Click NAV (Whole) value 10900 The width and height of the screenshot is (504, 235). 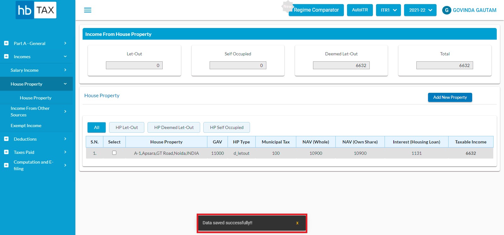pos(316,153)
